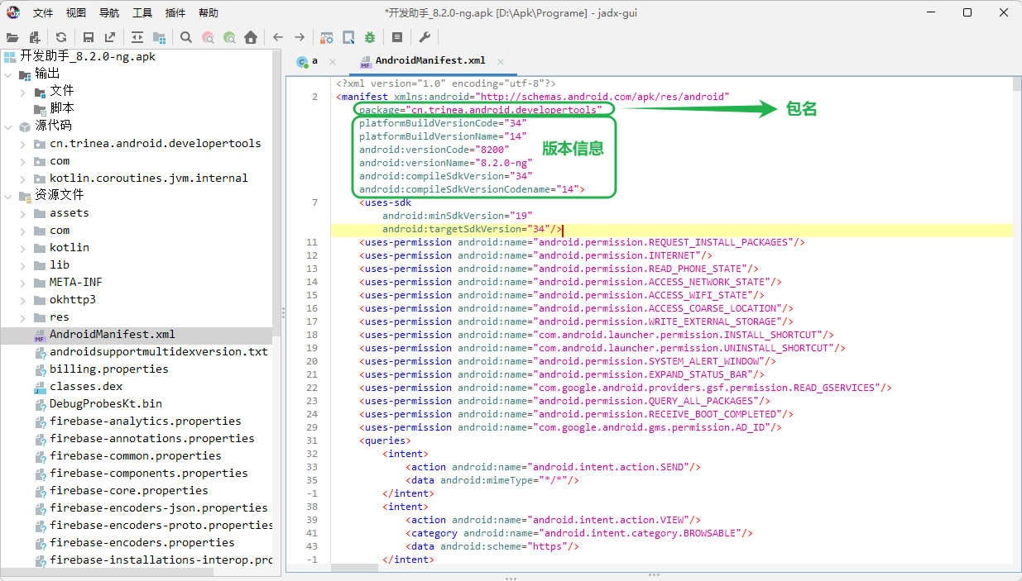Navigate forward with the right arrow

300,37
